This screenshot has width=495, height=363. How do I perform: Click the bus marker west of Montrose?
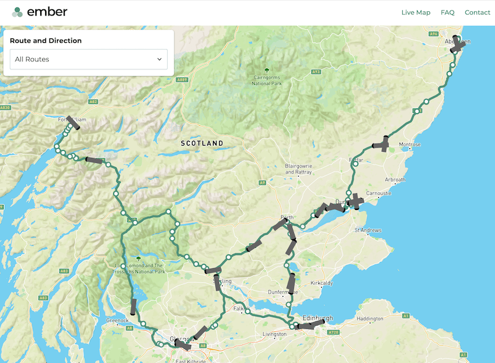[382, 145]
